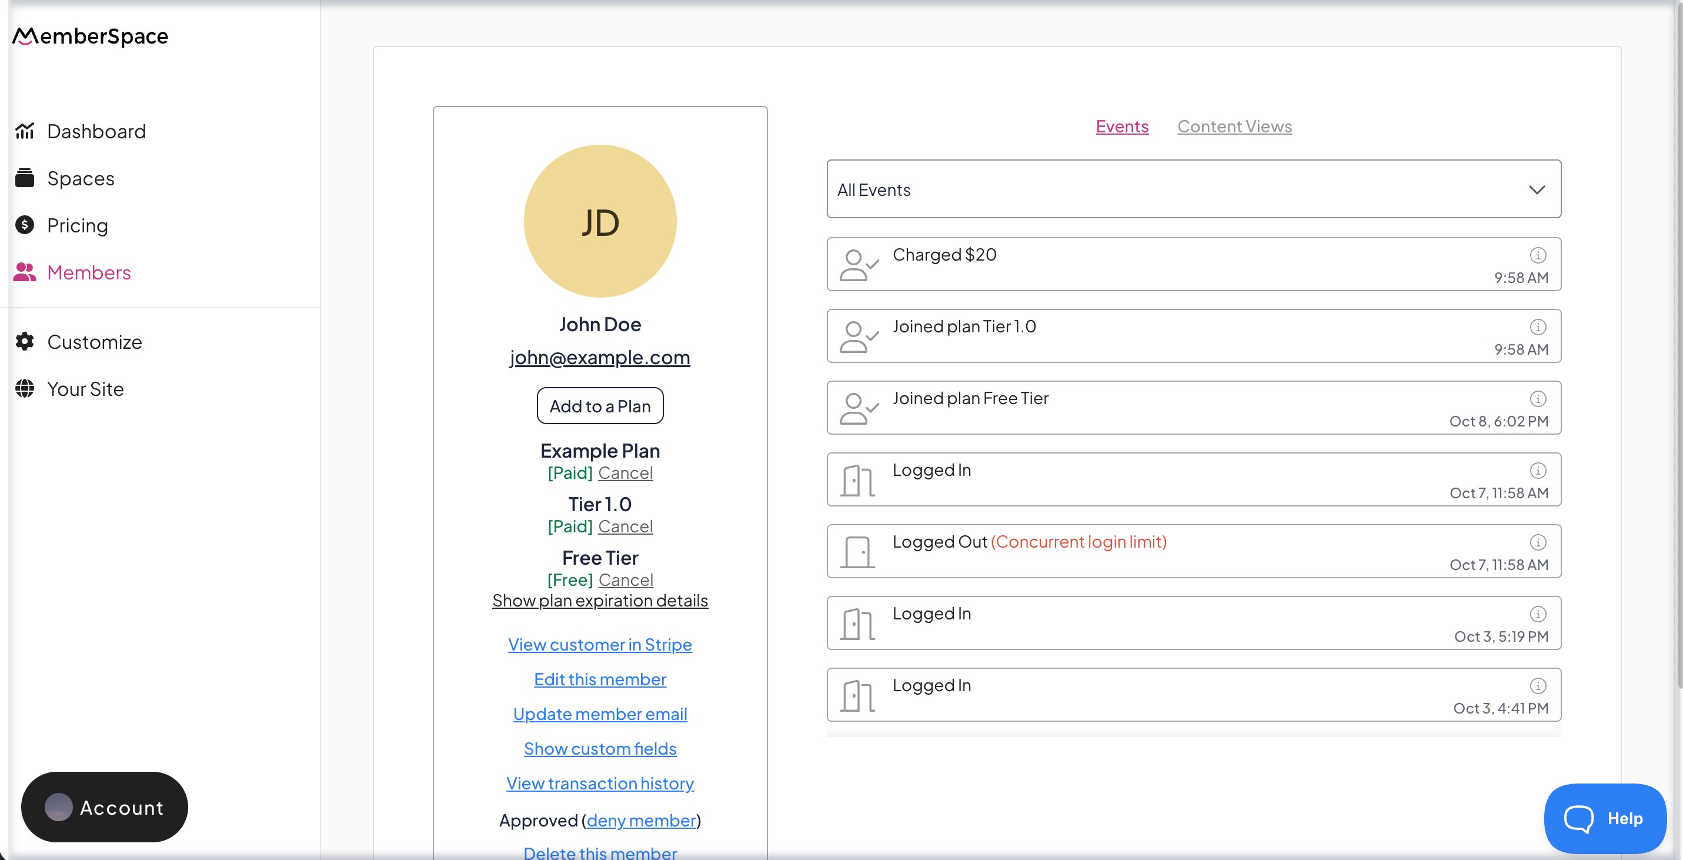
Task: Switch to Content Views tab
Action: (1234, 126)
